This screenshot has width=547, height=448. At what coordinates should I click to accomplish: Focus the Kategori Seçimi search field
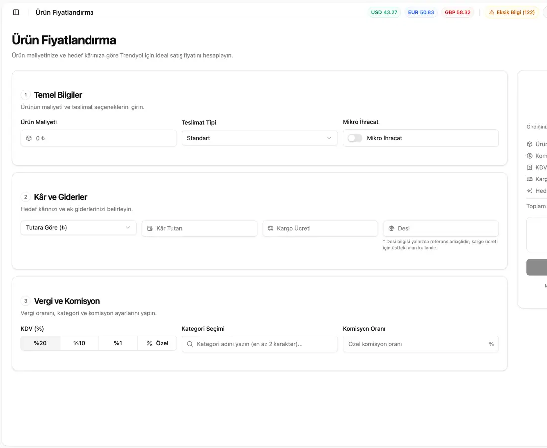click(x=260, y=344)
